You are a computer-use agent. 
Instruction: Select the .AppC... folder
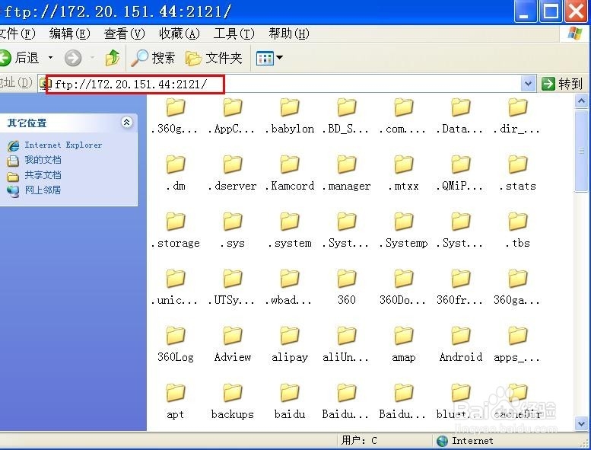(x=232, y=115)
